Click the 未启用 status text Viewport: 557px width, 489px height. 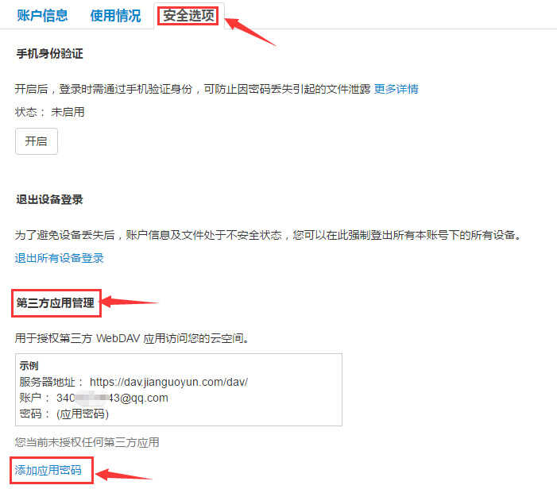(x=68, y=112)
